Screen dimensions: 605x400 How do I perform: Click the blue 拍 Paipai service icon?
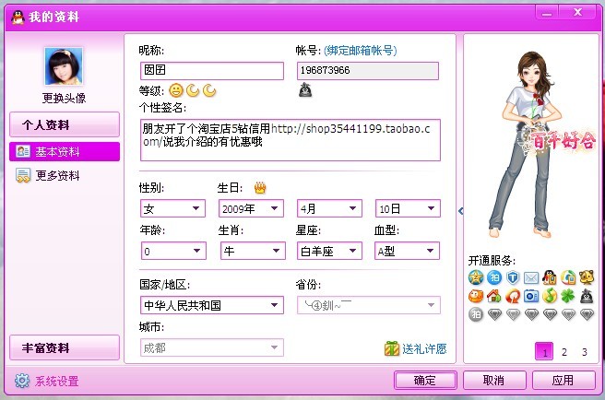tap(494, 277)
